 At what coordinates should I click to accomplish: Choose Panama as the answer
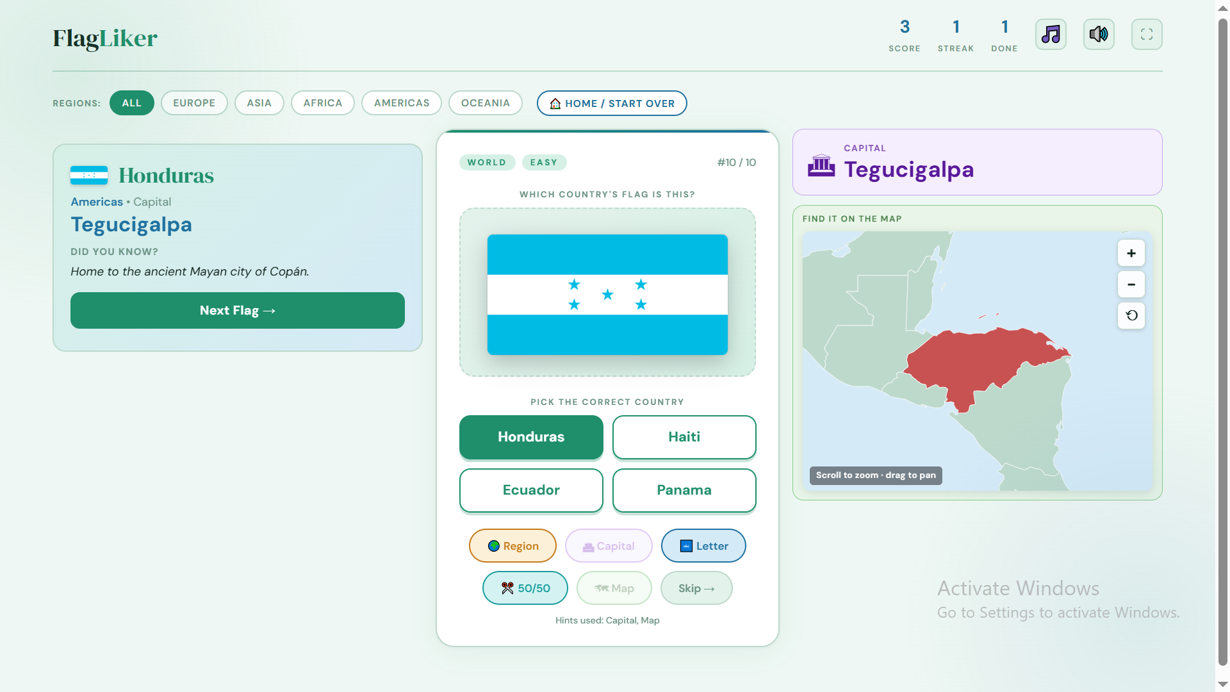(x=684, y=490)
